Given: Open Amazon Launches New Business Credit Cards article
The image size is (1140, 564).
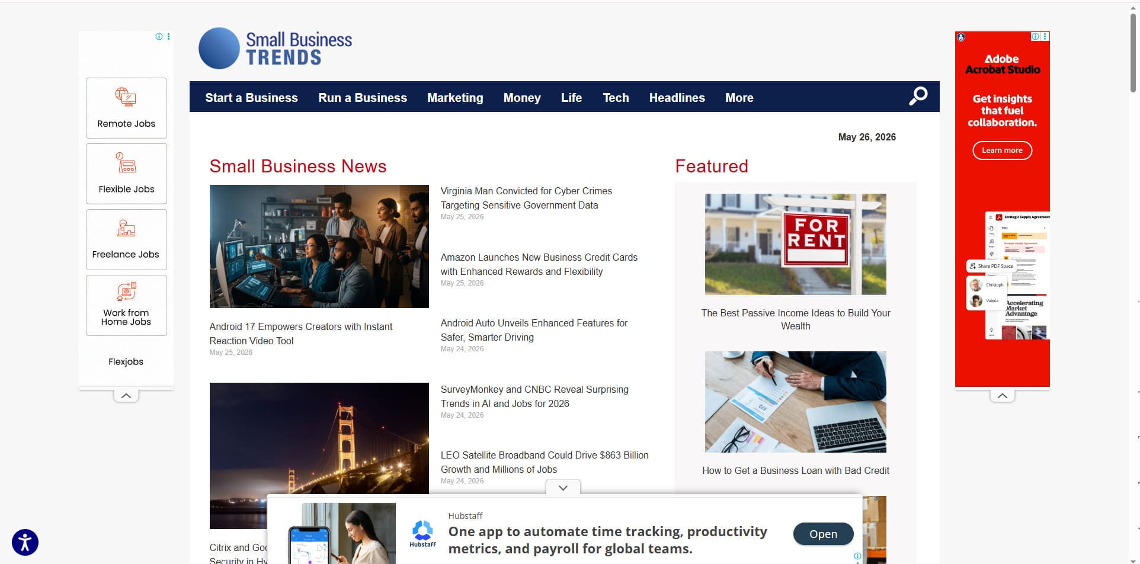Looking at the screenshot, I should (x=539, y=264).
